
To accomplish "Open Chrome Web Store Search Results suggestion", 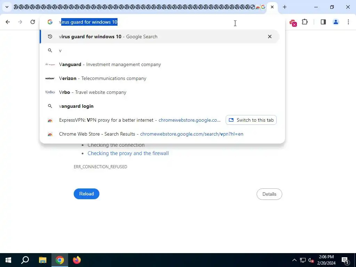I will 160,134.
